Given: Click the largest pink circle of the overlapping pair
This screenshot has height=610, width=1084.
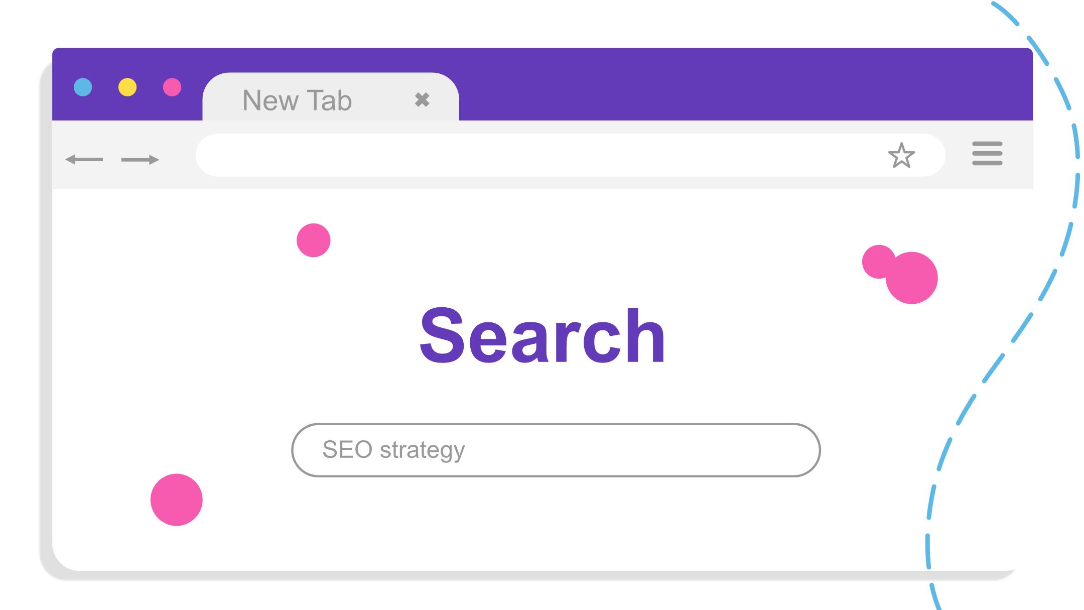Looking at the screenshot, I should pyautogui.click(x=911, y=278).
